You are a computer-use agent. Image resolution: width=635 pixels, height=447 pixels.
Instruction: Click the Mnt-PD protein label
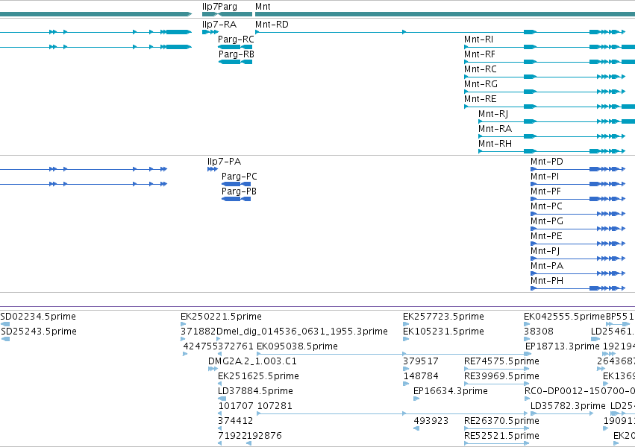coord(547,162)
